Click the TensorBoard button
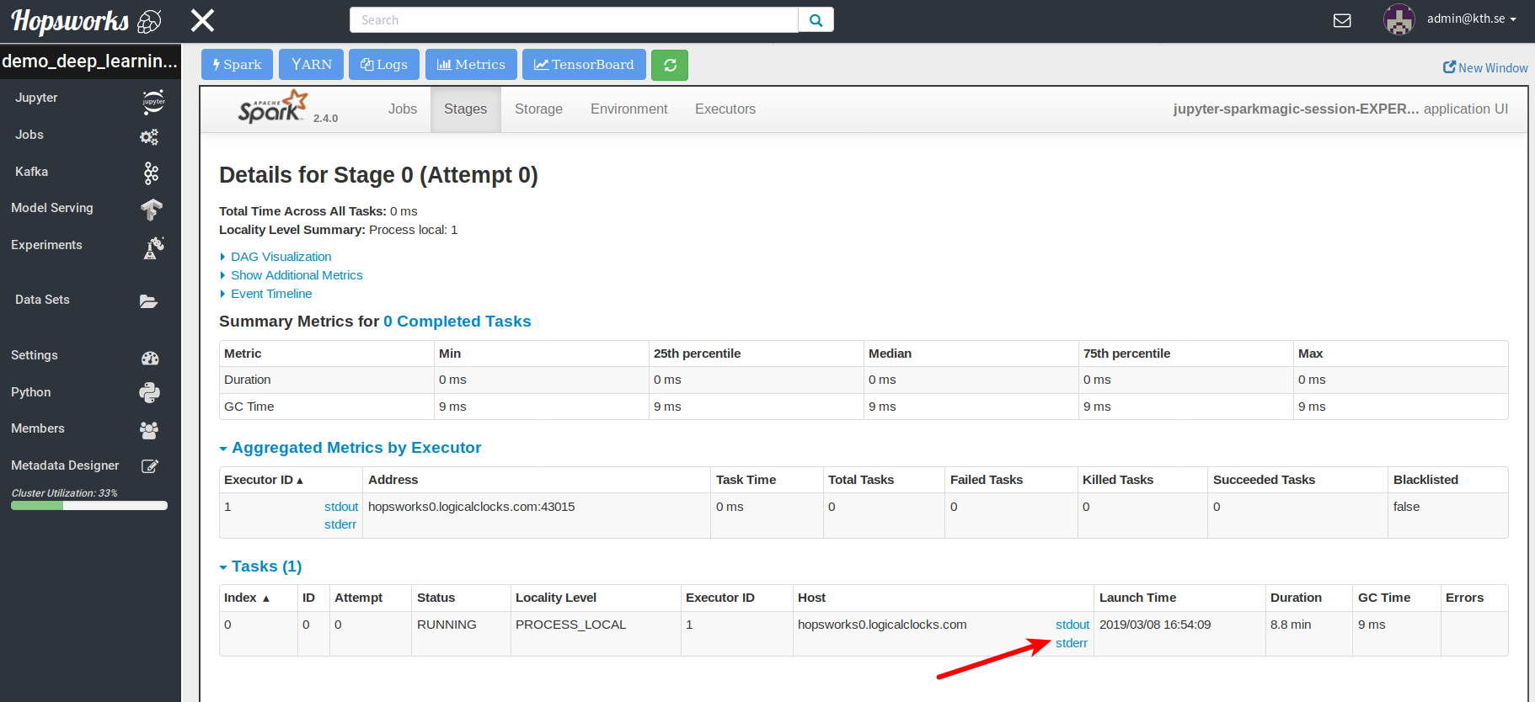Image resolution: width=1535 pixels, height=702 pixels. pos(584,65)
